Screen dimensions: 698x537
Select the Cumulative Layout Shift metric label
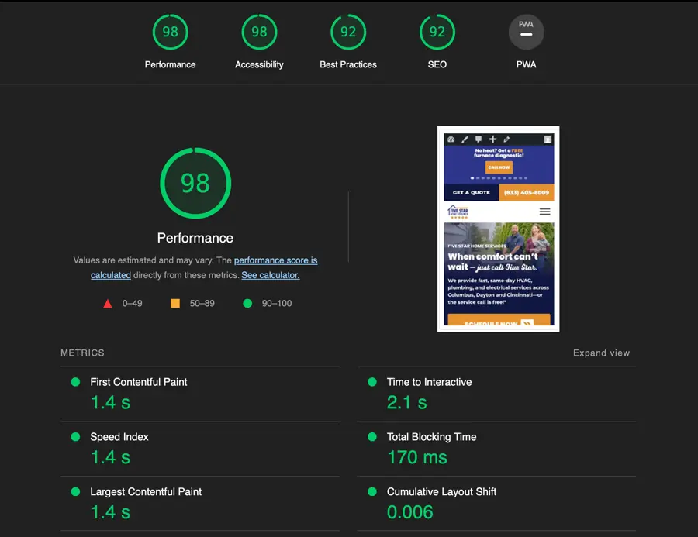click(x=441, y=491)
